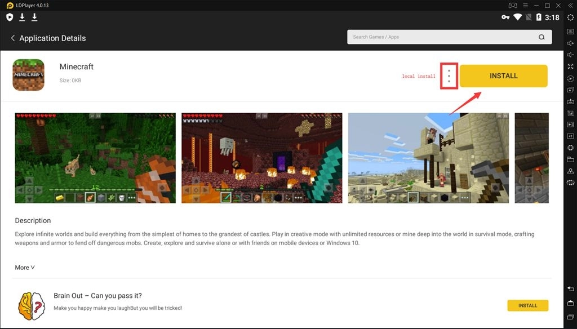Open the shared folder icon on the sidebar

click(x=570, y=159)
